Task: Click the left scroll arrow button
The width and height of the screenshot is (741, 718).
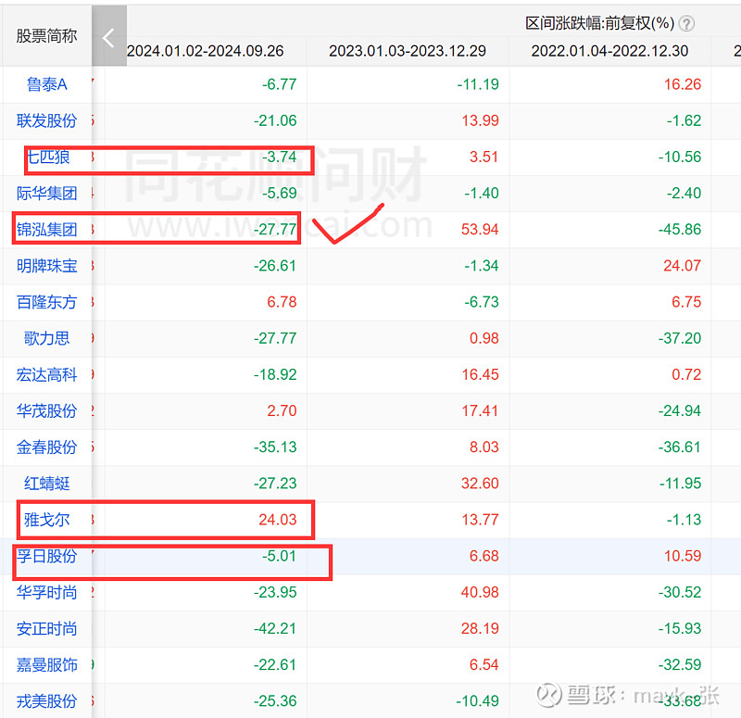Action: tap(109, 36)
